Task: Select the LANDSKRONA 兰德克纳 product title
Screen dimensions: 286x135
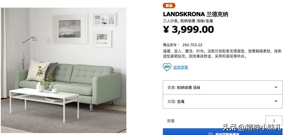Action: coord(196,14)
